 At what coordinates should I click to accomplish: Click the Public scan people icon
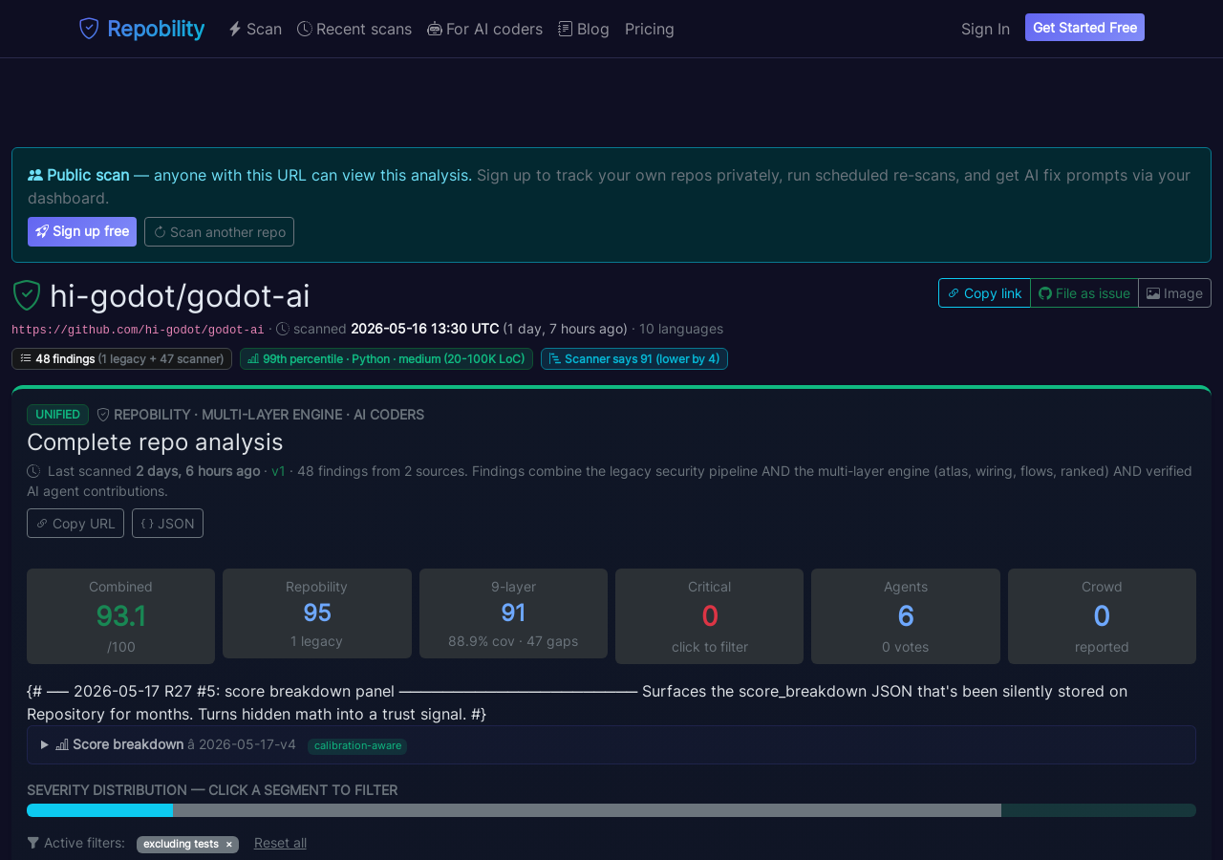(x=35, y=175)
